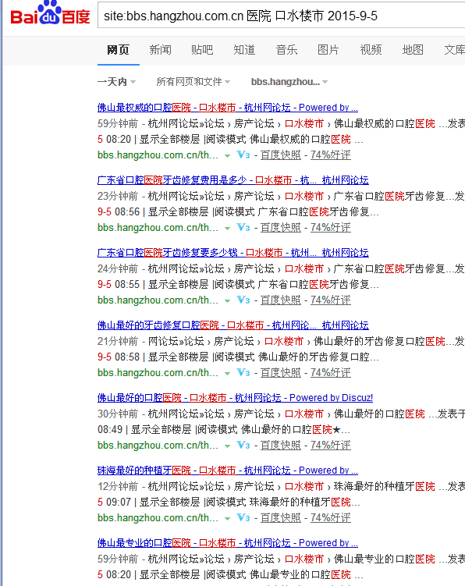Open result 广东省口腔医院牙齿修复费用是多少
The image size is (465, 586).
206,180
